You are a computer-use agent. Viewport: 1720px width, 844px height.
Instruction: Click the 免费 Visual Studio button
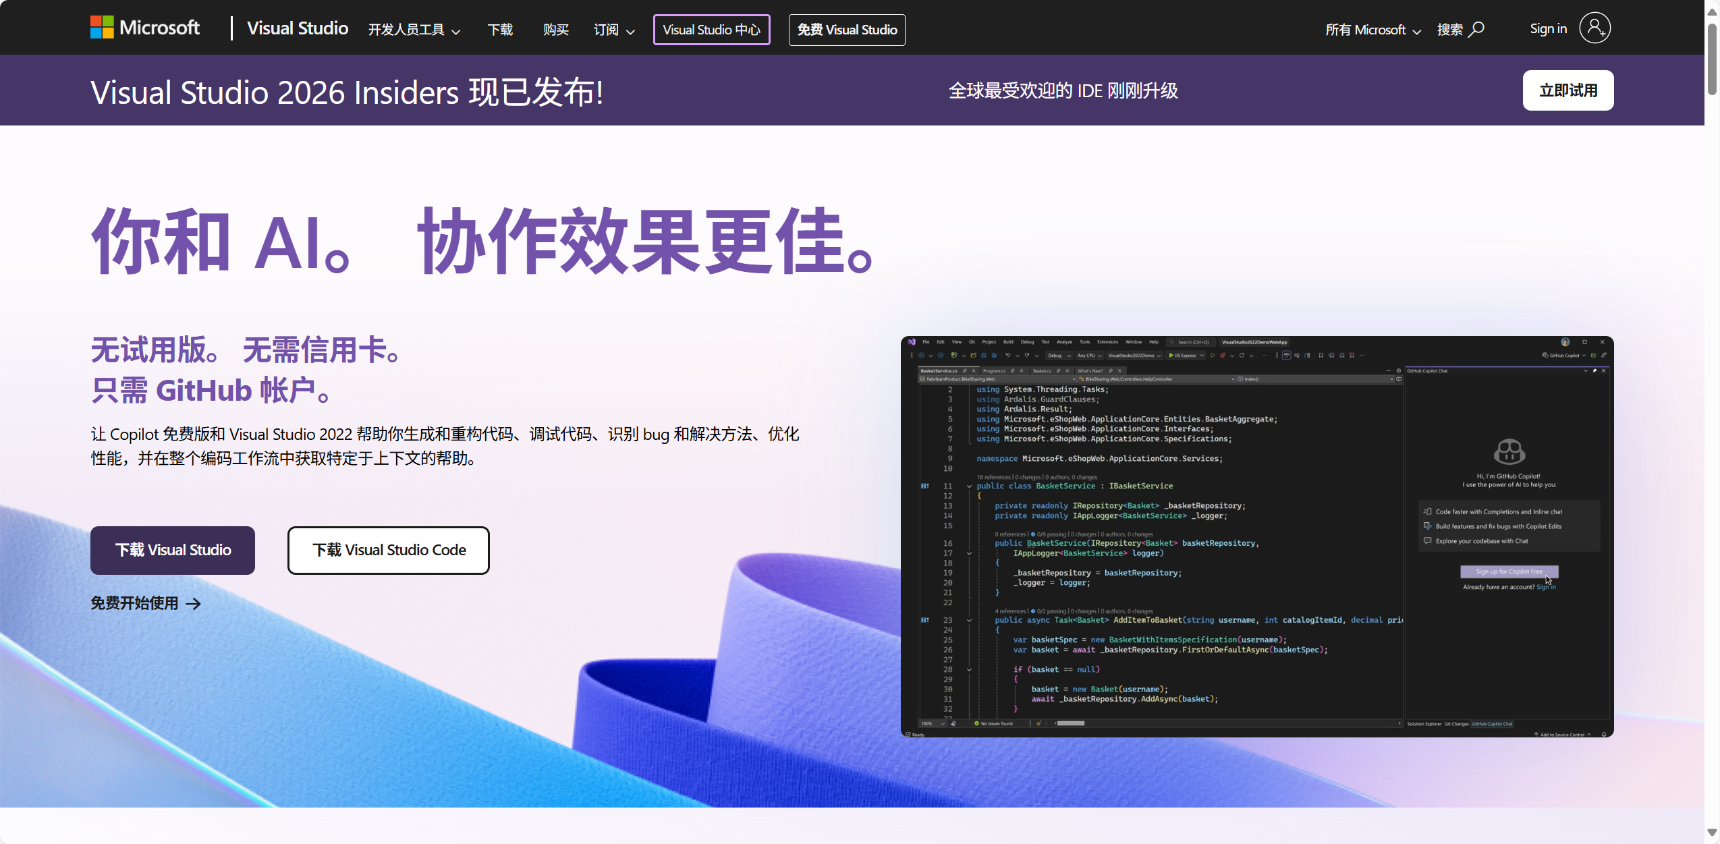click(847, 30)
